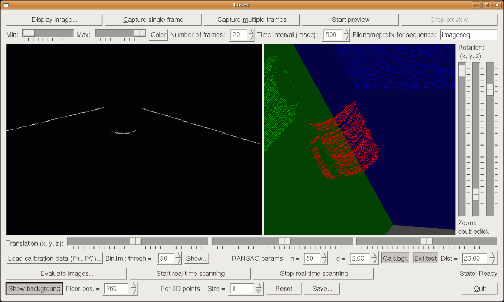Click the Show... button
504x302 pixels.
pyautogui.click(x=197, y=258)
